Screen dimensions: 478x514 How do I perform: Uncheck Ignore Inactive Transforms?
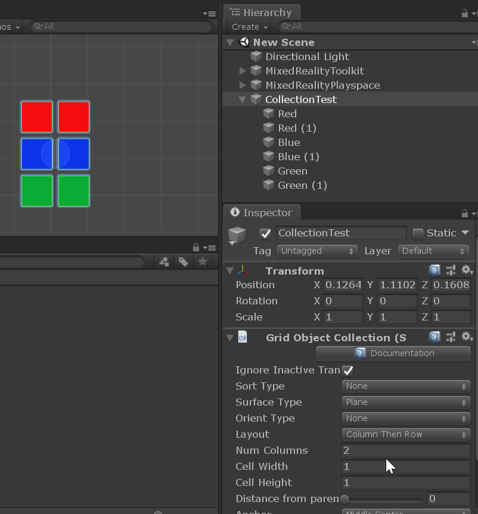pyautogui.click(x=346, y=370)
